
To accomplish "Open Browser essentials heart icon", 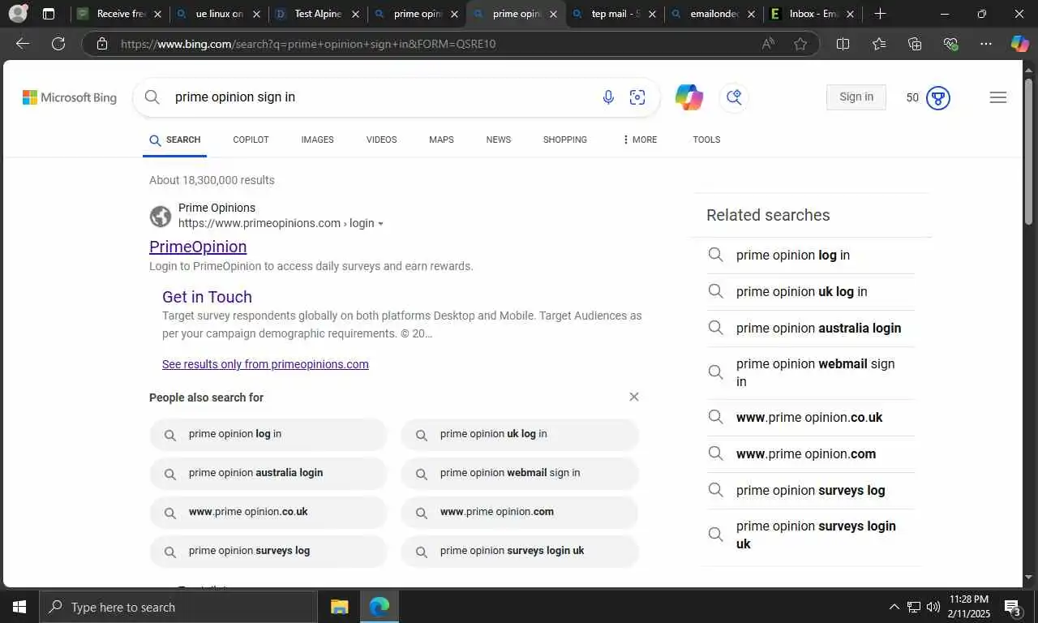I will click(x=950, y=44).
